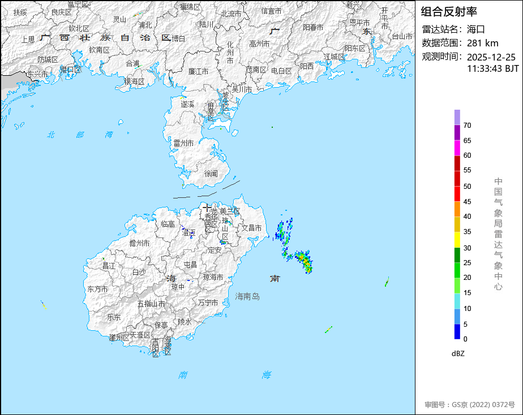Image resolution: width=523 pixels, height=415 pixels.
Task: Click the '防城区' map label
Action: coord(48,59)
